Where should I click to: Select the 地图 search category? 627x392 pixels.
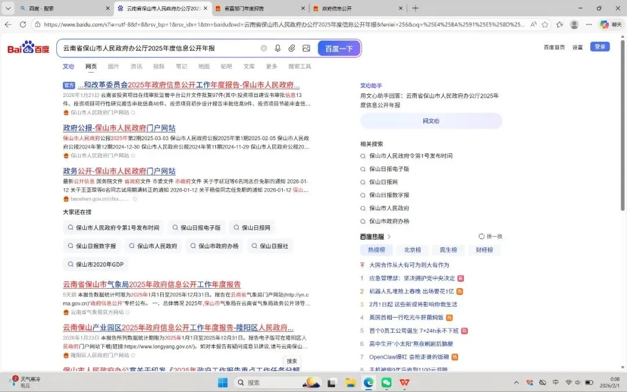[204, 66]
